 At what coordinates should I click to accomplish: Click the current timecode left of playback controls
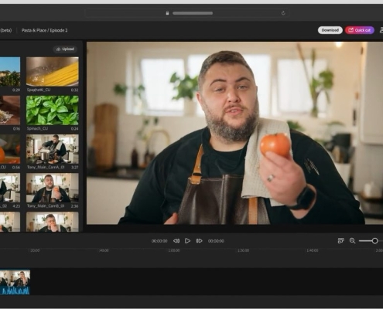(159, 241)
